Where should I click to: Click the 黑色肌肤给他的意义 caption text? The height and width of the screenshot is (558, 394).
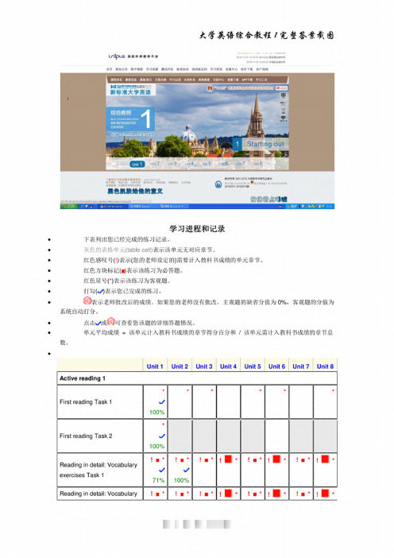[135, 191]
